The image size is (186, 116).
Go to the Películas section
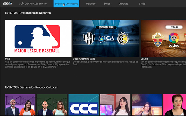coord(91,4)
